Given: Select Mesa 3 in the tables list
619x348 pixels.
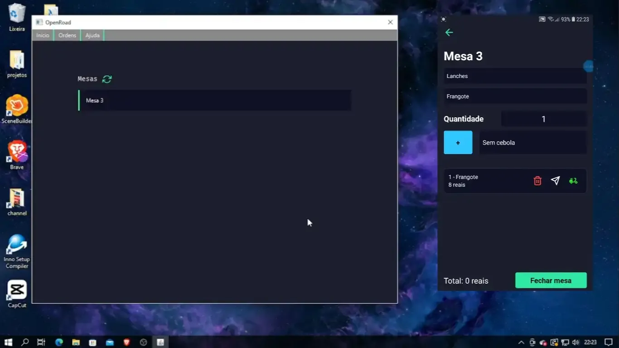Looking at the screenshot, I should point(215,101).
